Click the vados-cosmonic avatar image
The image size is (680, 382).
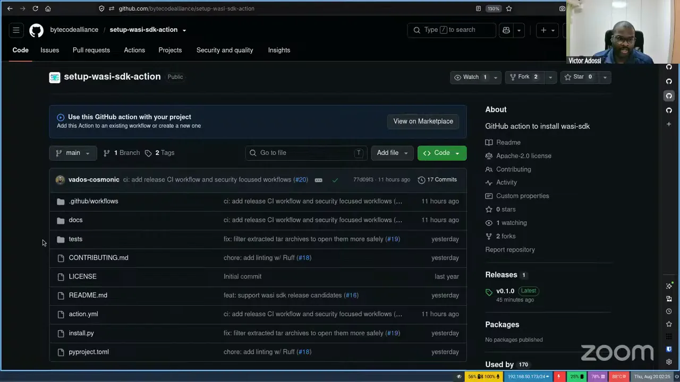[60, 180]
